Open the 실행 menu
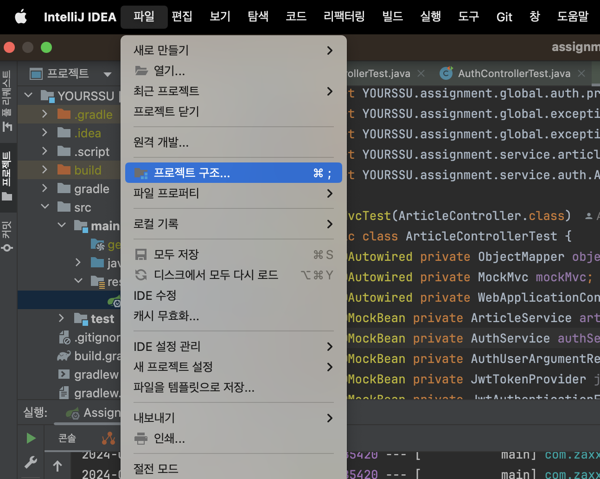 [430, 17]
